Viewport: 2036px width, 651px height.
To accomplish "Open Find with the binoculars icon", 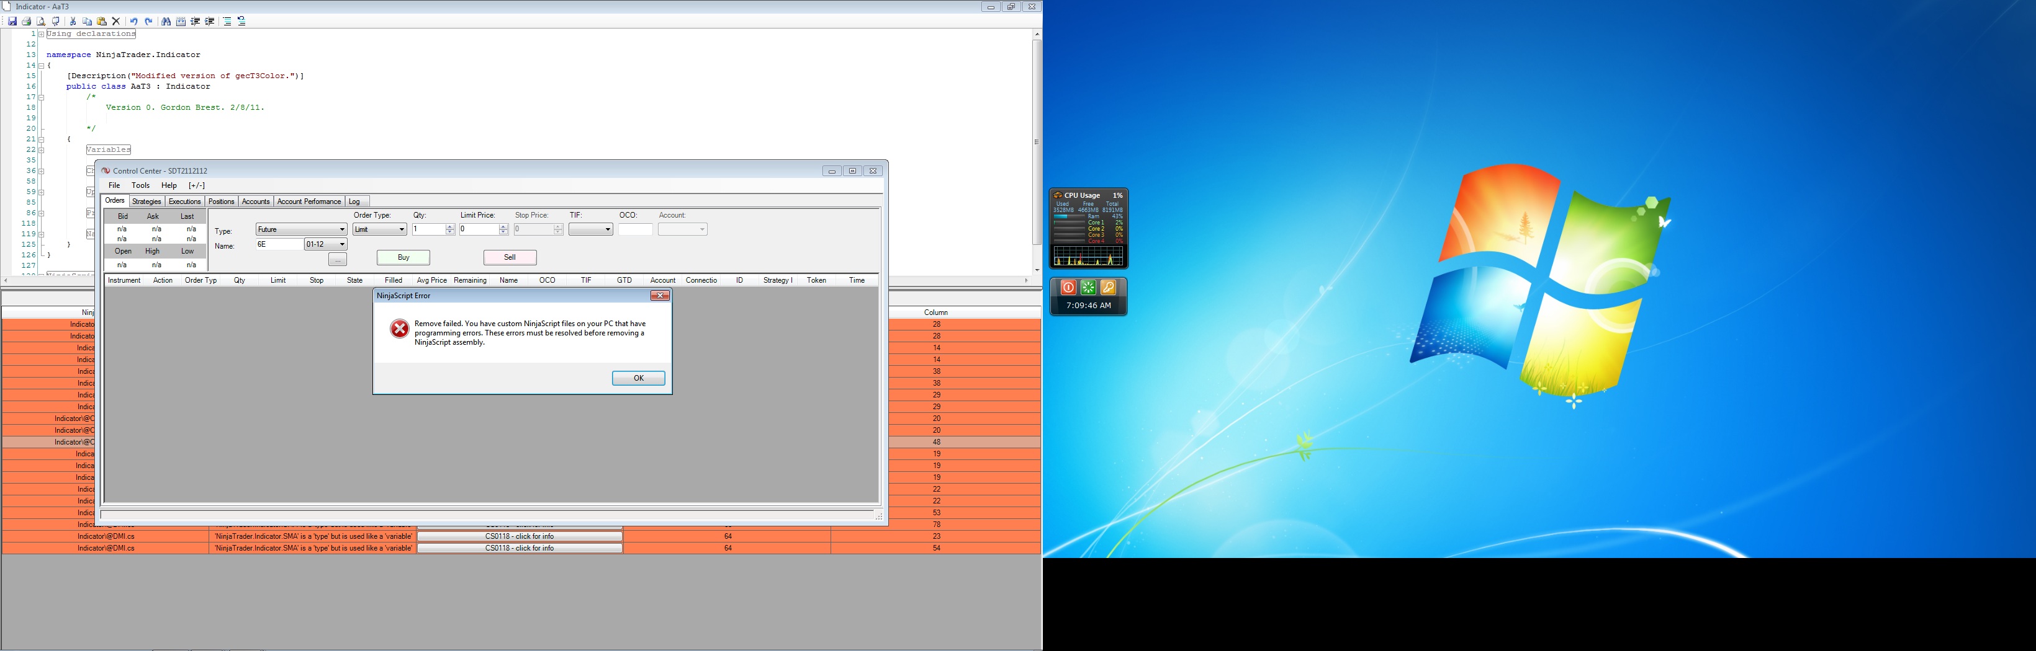I will pyautogui.click(x=166, y=21).
